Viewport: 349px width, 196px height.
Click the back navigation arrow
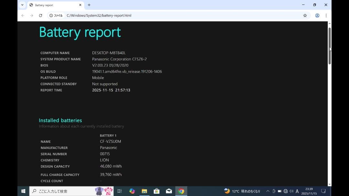coord(23,15)
